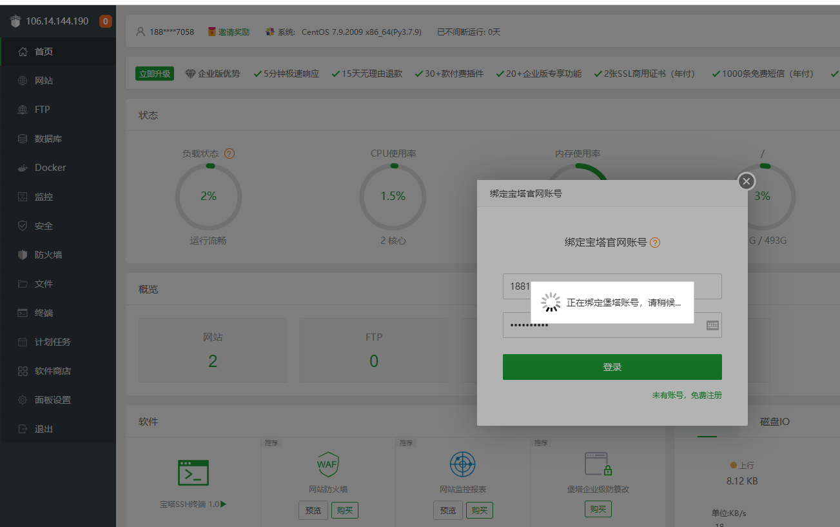Click the user icon beside 188****7058

pos(141,32)
